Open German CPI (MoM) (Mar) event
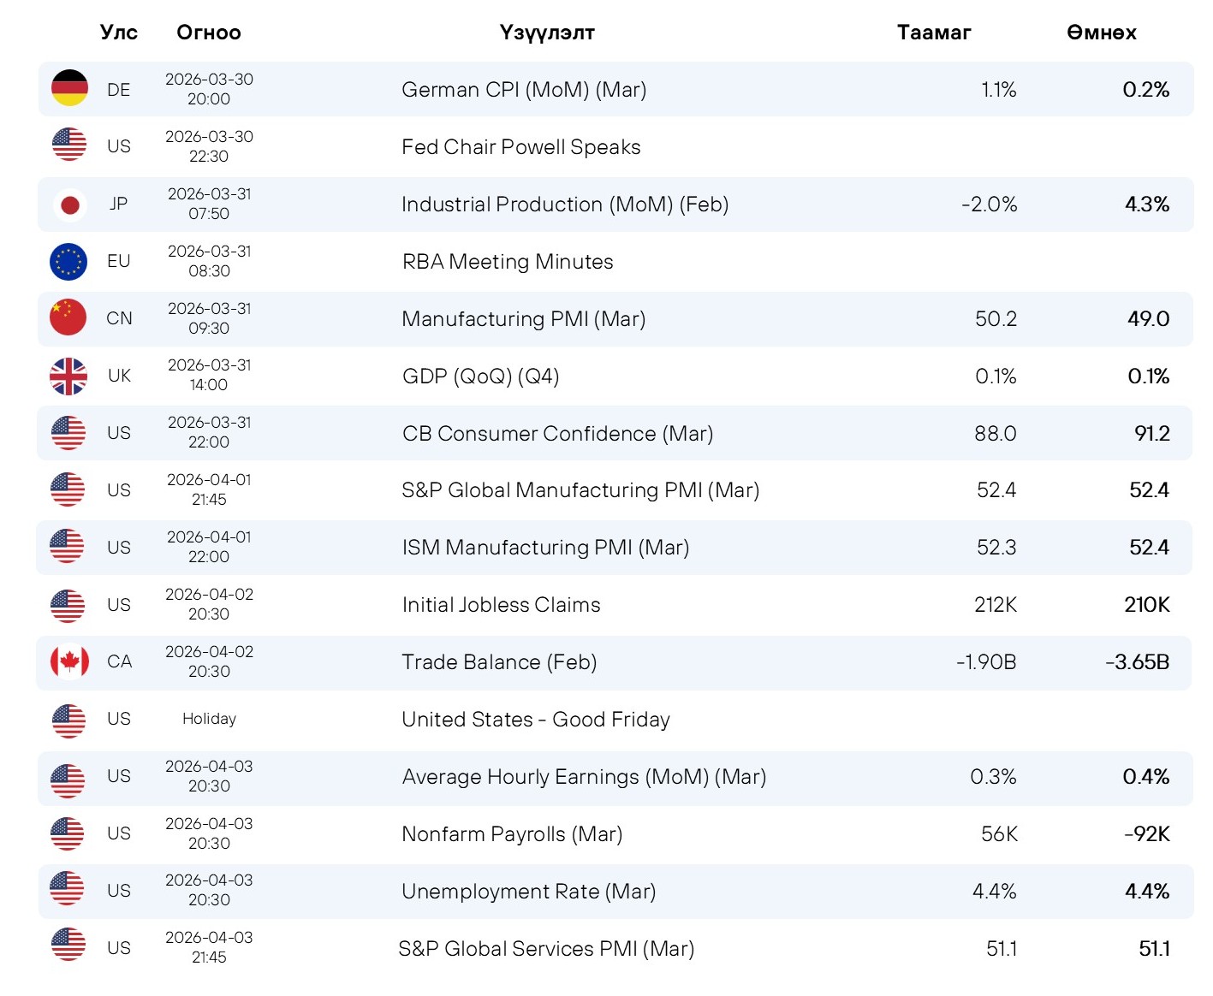Image resolution: width=1213 pixels, height=996 pixels. (524, 90)
